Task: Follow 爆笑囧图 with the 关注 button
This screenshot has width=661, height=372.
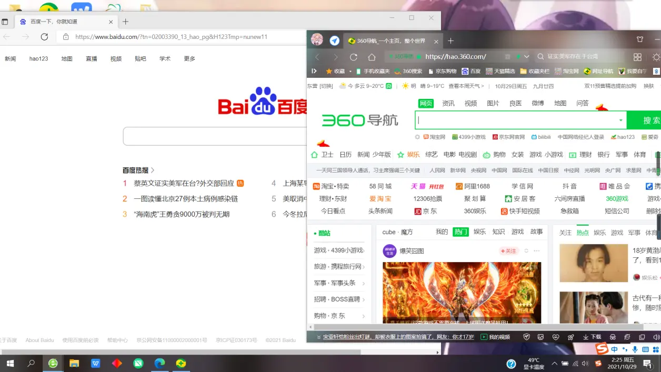Action: tap(509, 251)
